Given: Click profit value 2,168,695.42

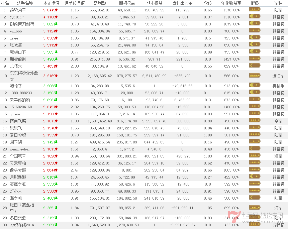Looking at the screenshot, I should pyautogui.click(x=100, y=76).
